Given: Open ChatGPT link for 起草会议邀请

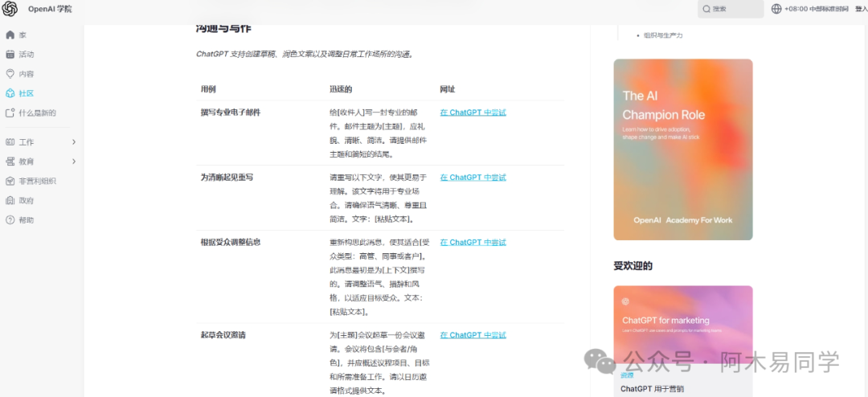Looking at the screenshot, I should 473,335.
